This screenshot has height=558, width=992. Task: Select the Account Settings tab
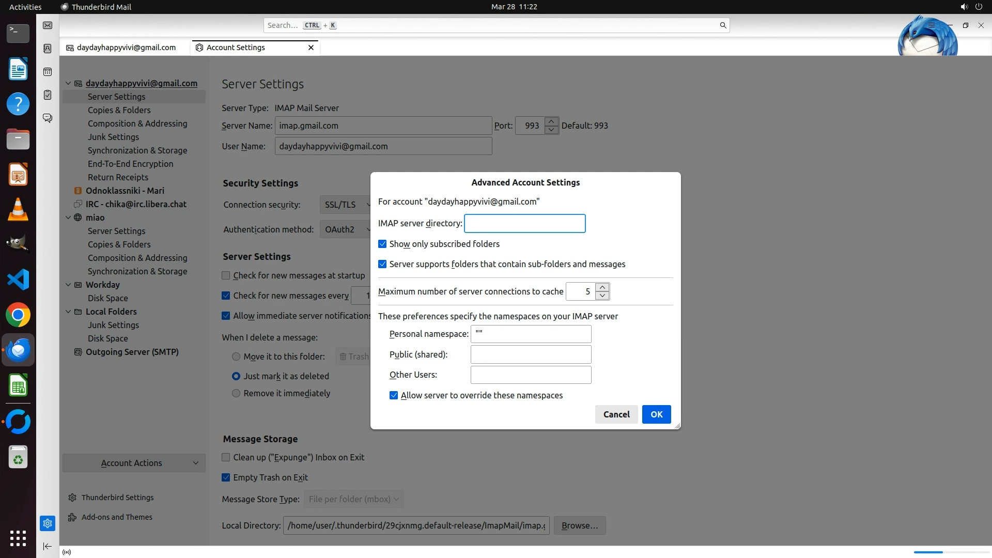tap(236, 48)
